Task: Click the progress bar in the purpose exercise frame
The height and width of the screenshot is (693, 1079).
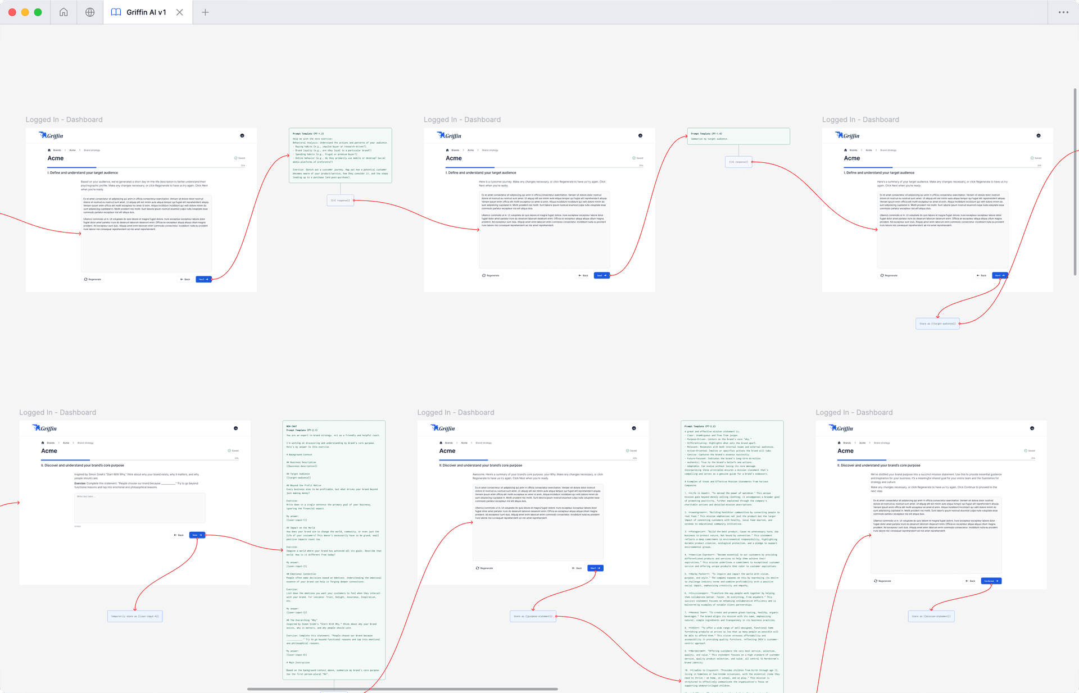Action: tap(140, 459)
